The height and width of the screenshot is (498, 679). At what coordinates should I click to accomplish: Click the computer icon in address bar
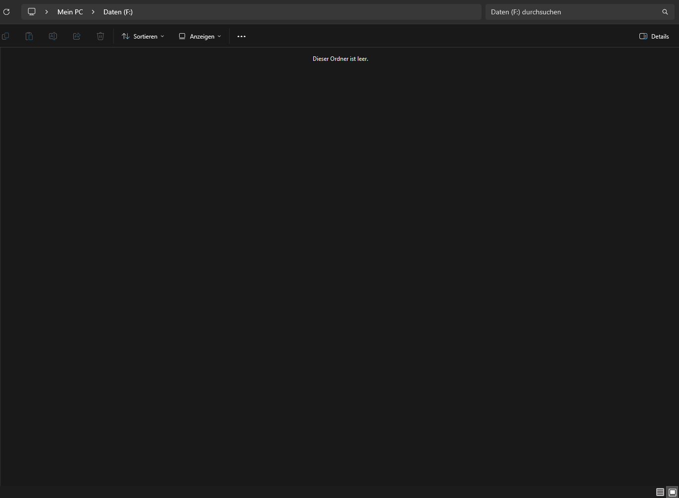[x=32, y=12]
